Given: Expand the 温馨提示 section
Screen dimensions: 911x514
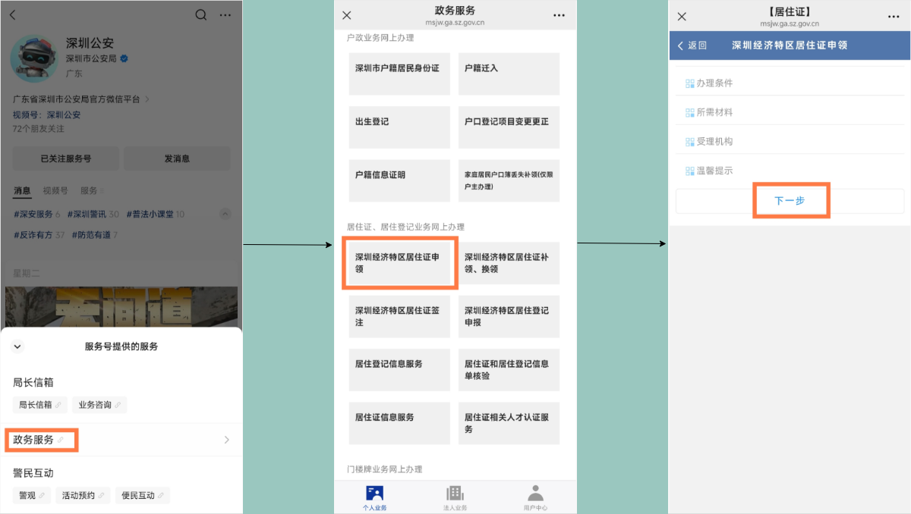Looking at the screenshot, I should (790, 171).
